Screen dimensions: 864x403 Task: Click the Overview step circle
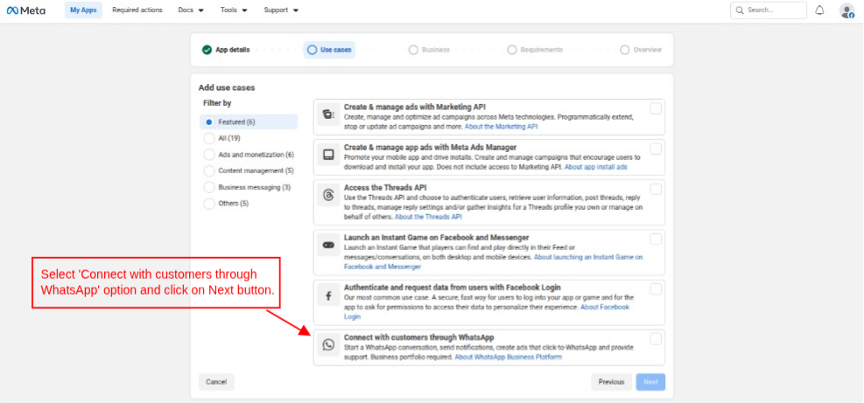(x=624, y=50)
